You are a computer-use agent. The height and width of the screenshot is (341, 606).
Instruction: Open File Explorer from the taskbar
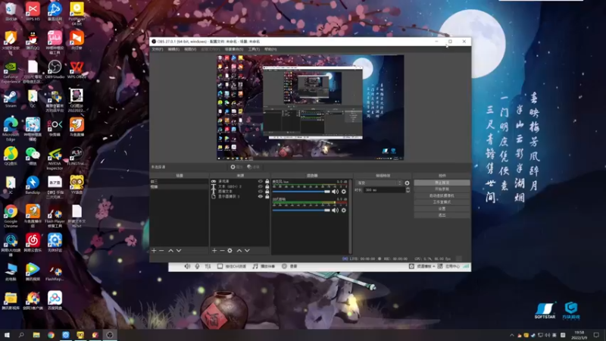[36, 335]
